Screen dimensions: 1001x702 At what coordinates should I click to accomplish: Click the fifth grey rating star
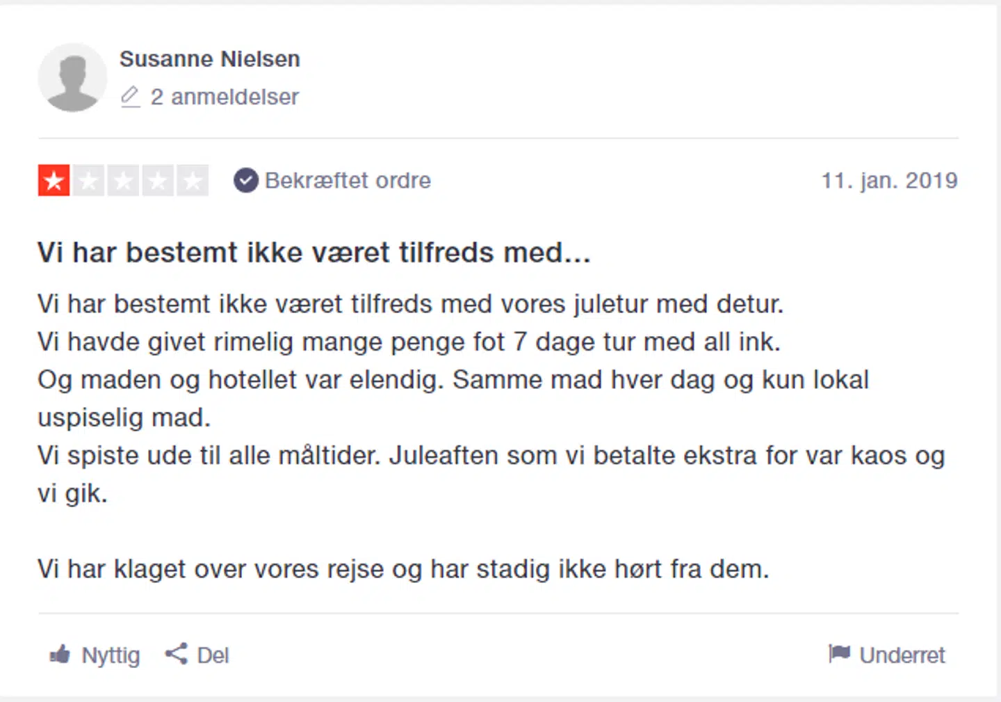point(193,181)
